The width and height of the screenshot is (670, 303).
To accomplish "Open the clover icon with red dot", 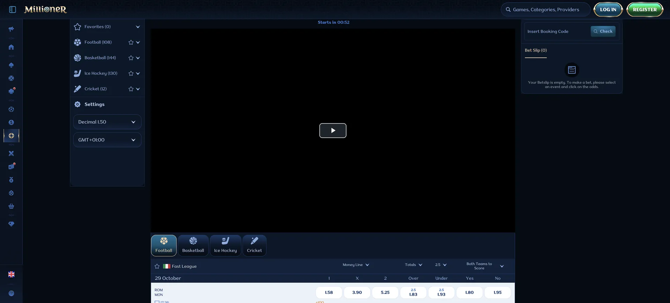I will [11, 91].
